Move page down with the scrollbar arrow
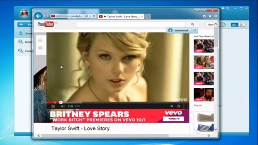258x145 pixels. pyautogui.click(x=216, y=129)
